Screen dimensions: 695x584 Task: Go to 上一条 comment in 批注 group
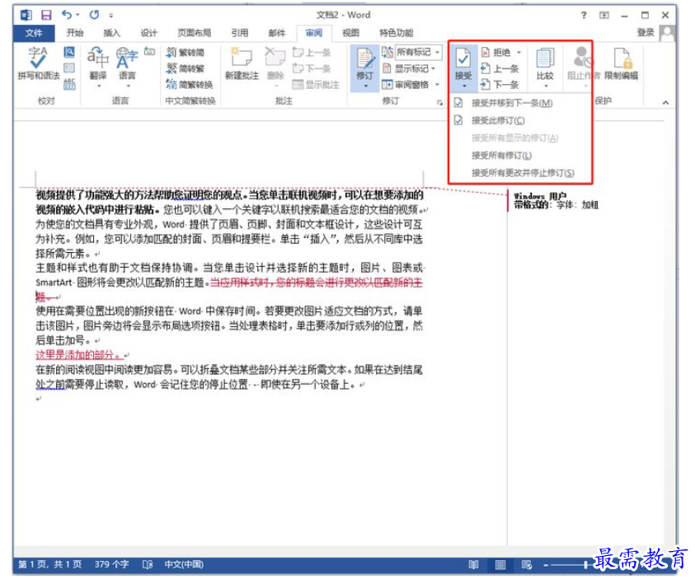coord(312,53)
